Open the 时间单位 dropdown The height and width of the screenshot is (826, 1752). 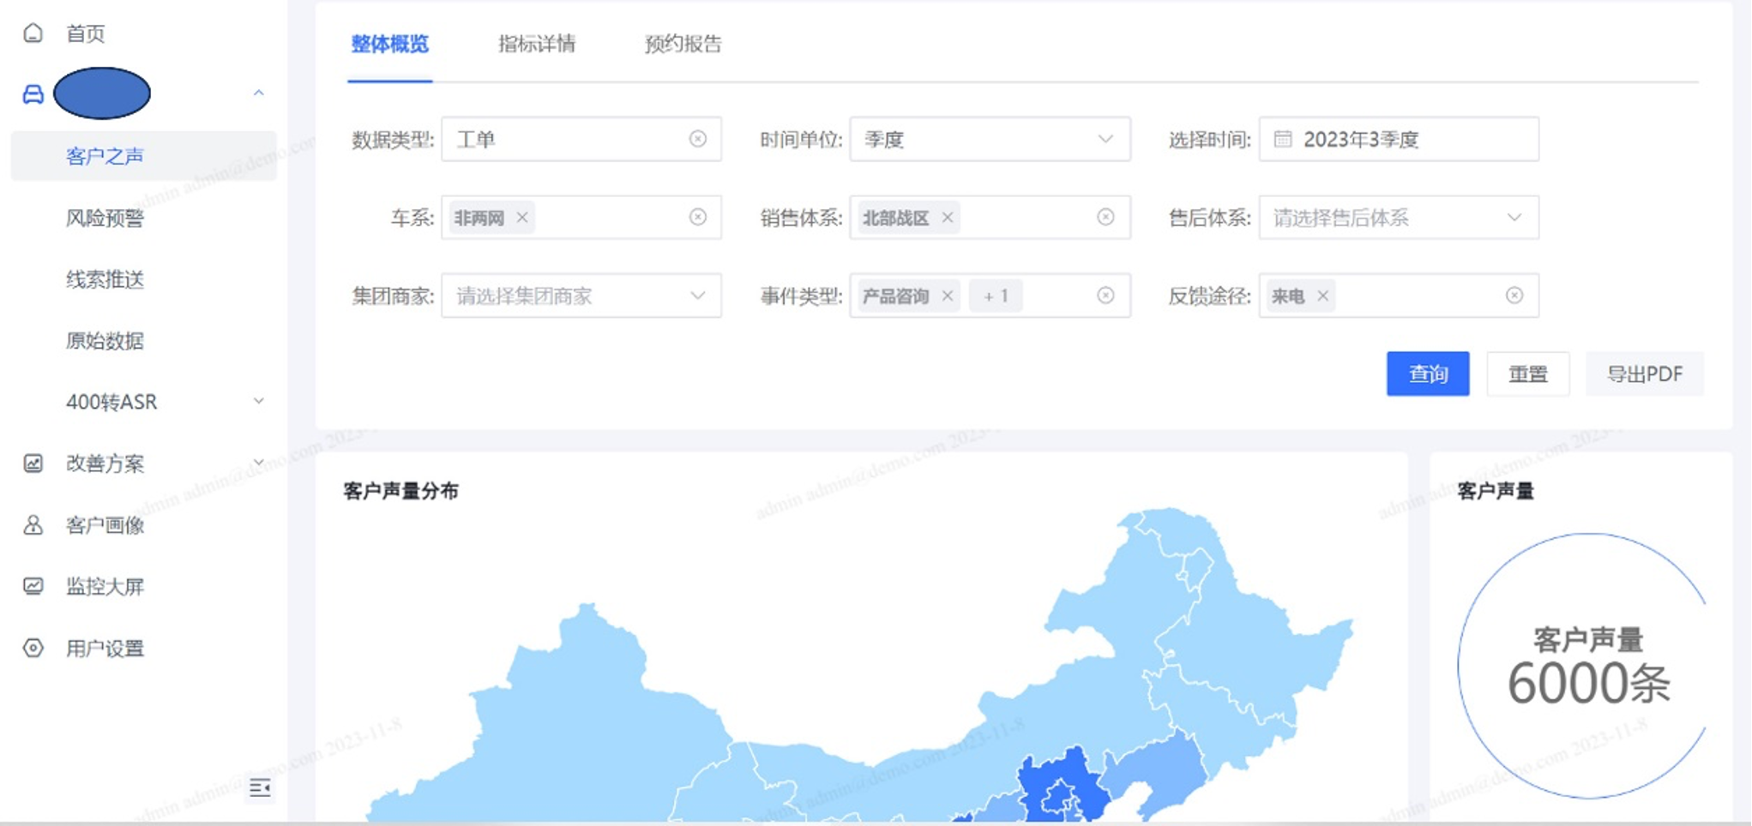click(x=1105, y=139)
